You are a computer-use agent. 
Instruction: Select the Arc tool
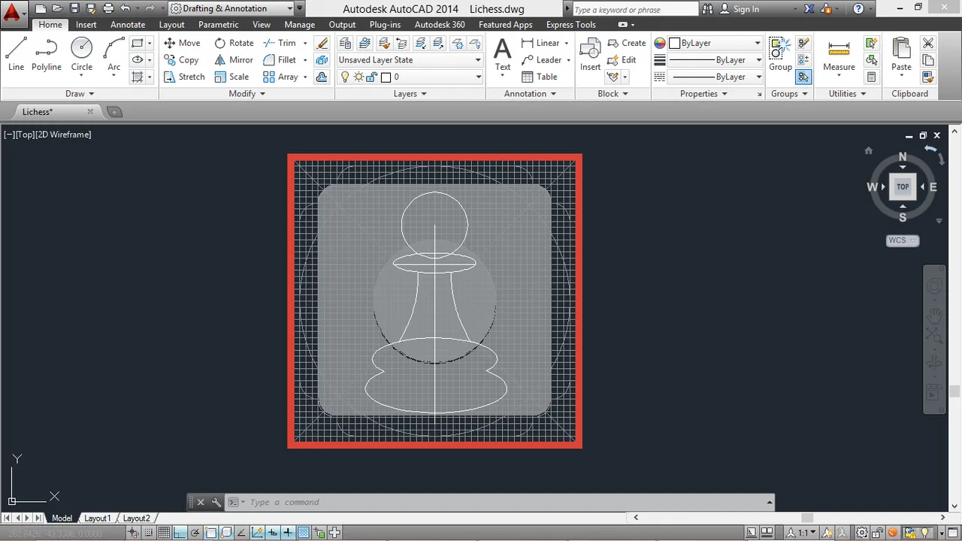pos(113,54)
